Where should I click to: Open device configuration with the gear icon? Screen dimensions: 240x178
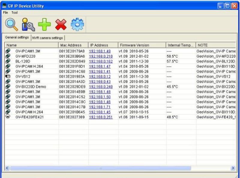[x=77, y=23]
